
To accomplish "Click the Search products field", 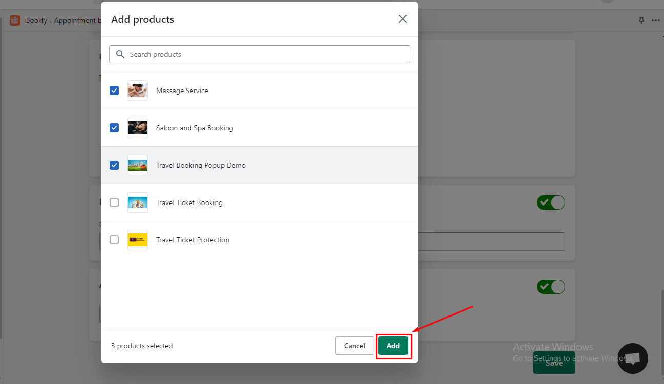I will coord(266,54).
